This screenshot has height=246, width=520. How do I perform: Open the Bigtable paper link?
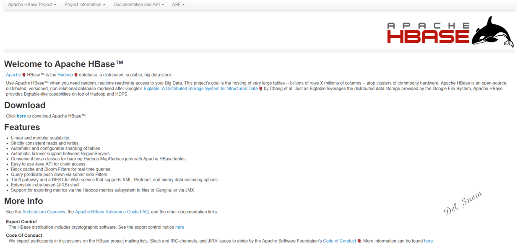click(x=200, y=89)
